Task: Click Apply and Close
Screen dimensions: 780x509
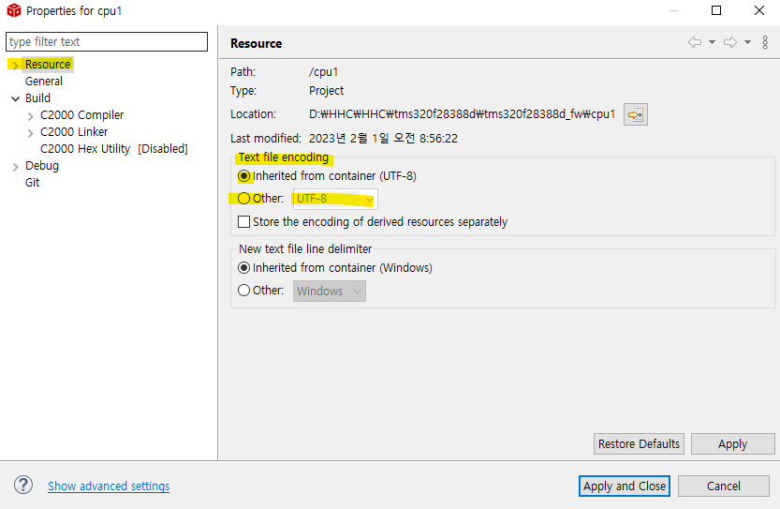Action: [625, 487]
